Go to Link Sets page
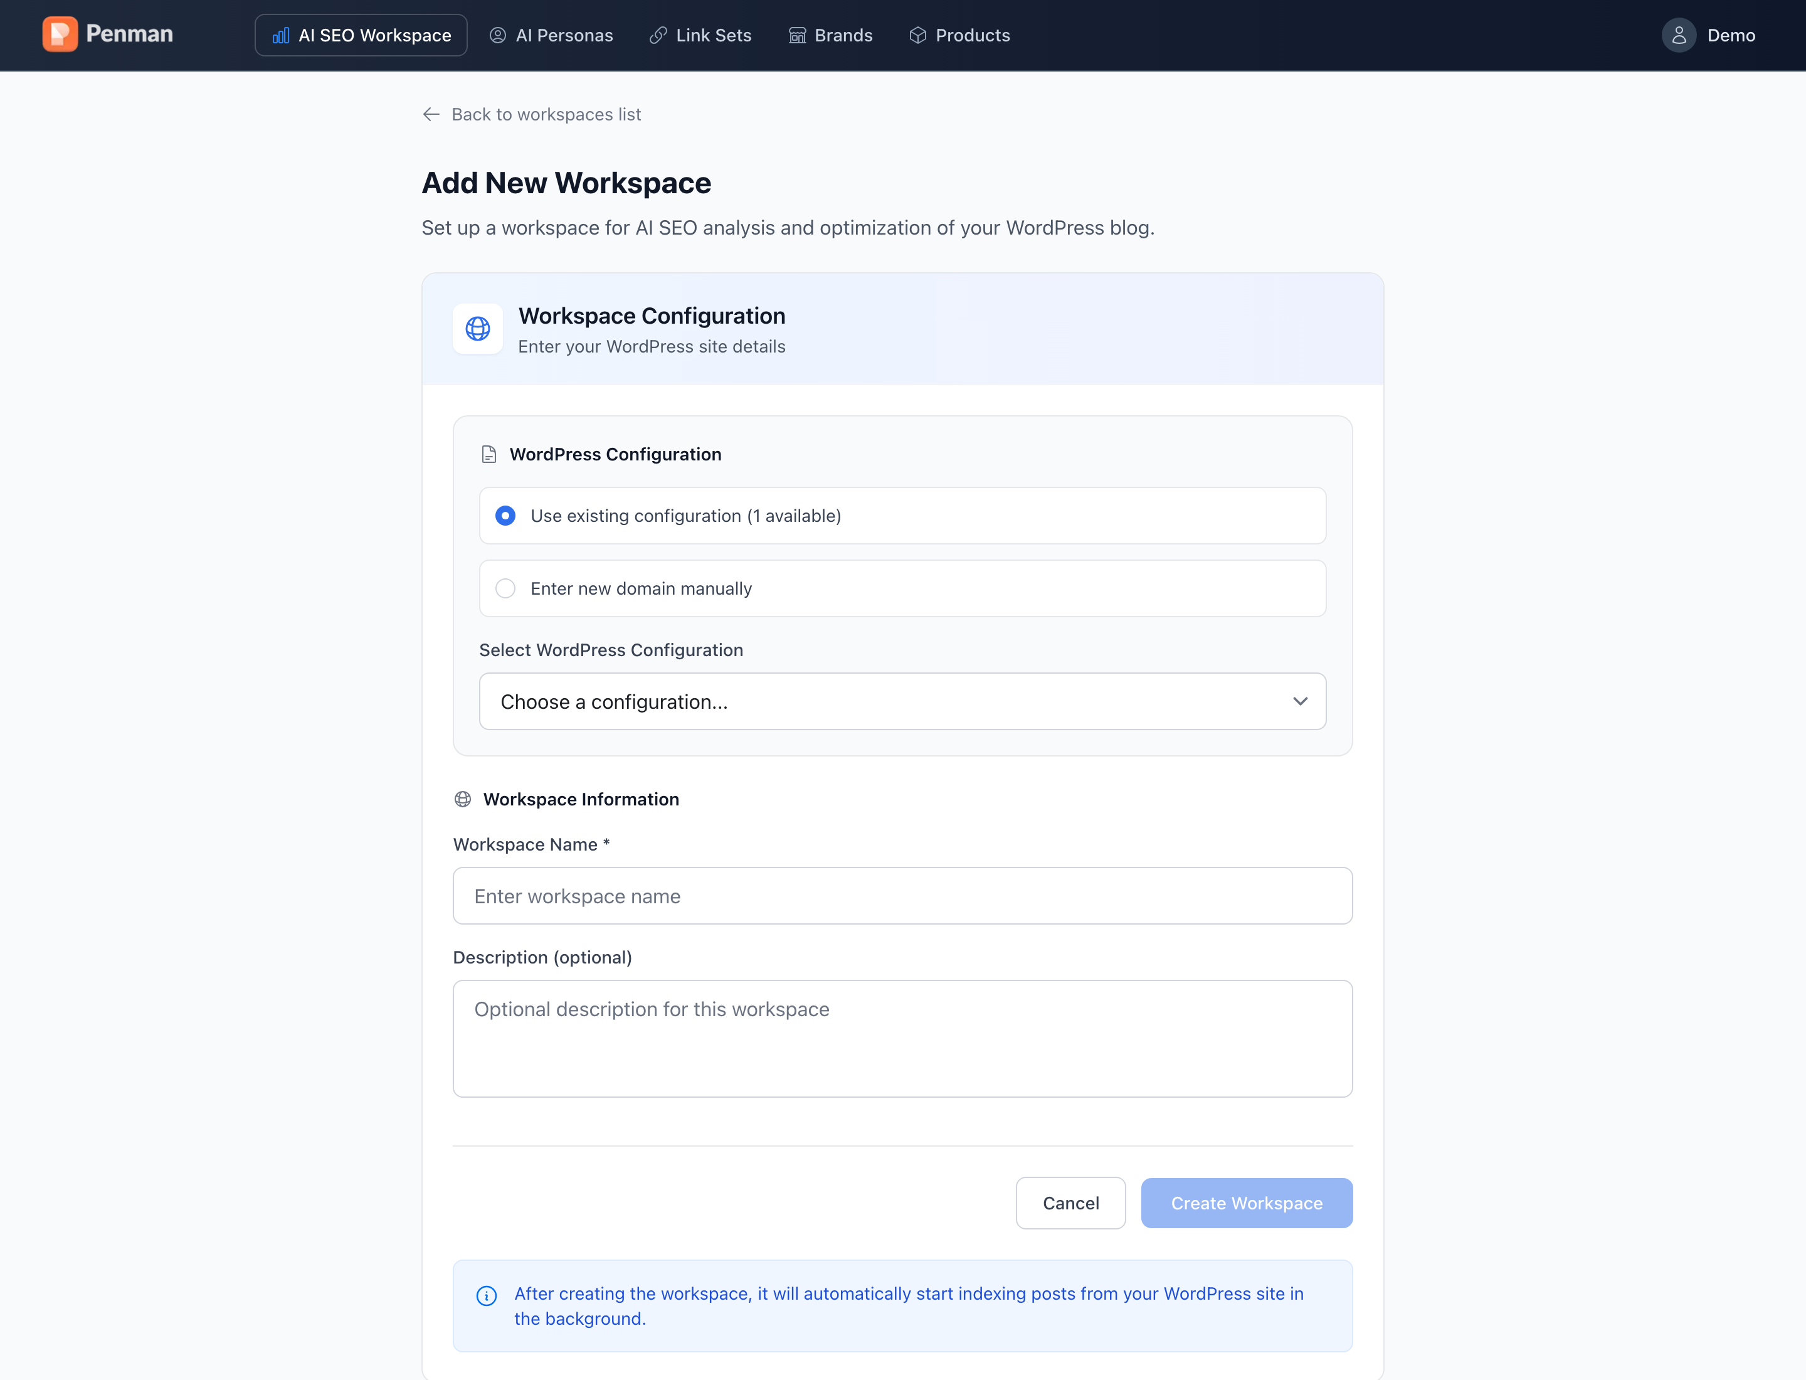The image size is (1806, 1380). 700,35
